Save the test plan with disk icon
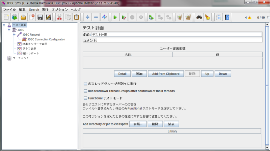 [x=40, y=17]
